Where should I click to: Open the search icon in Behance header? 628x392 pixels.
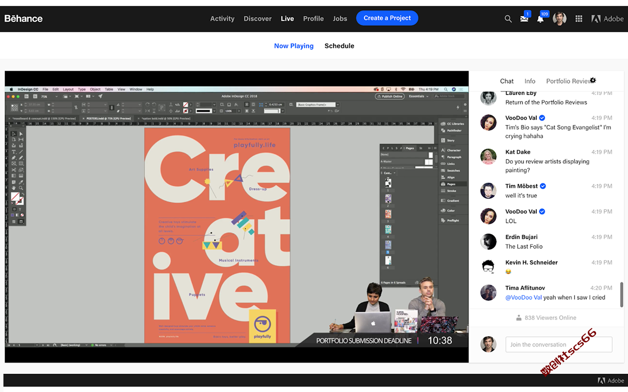(508, 19)
